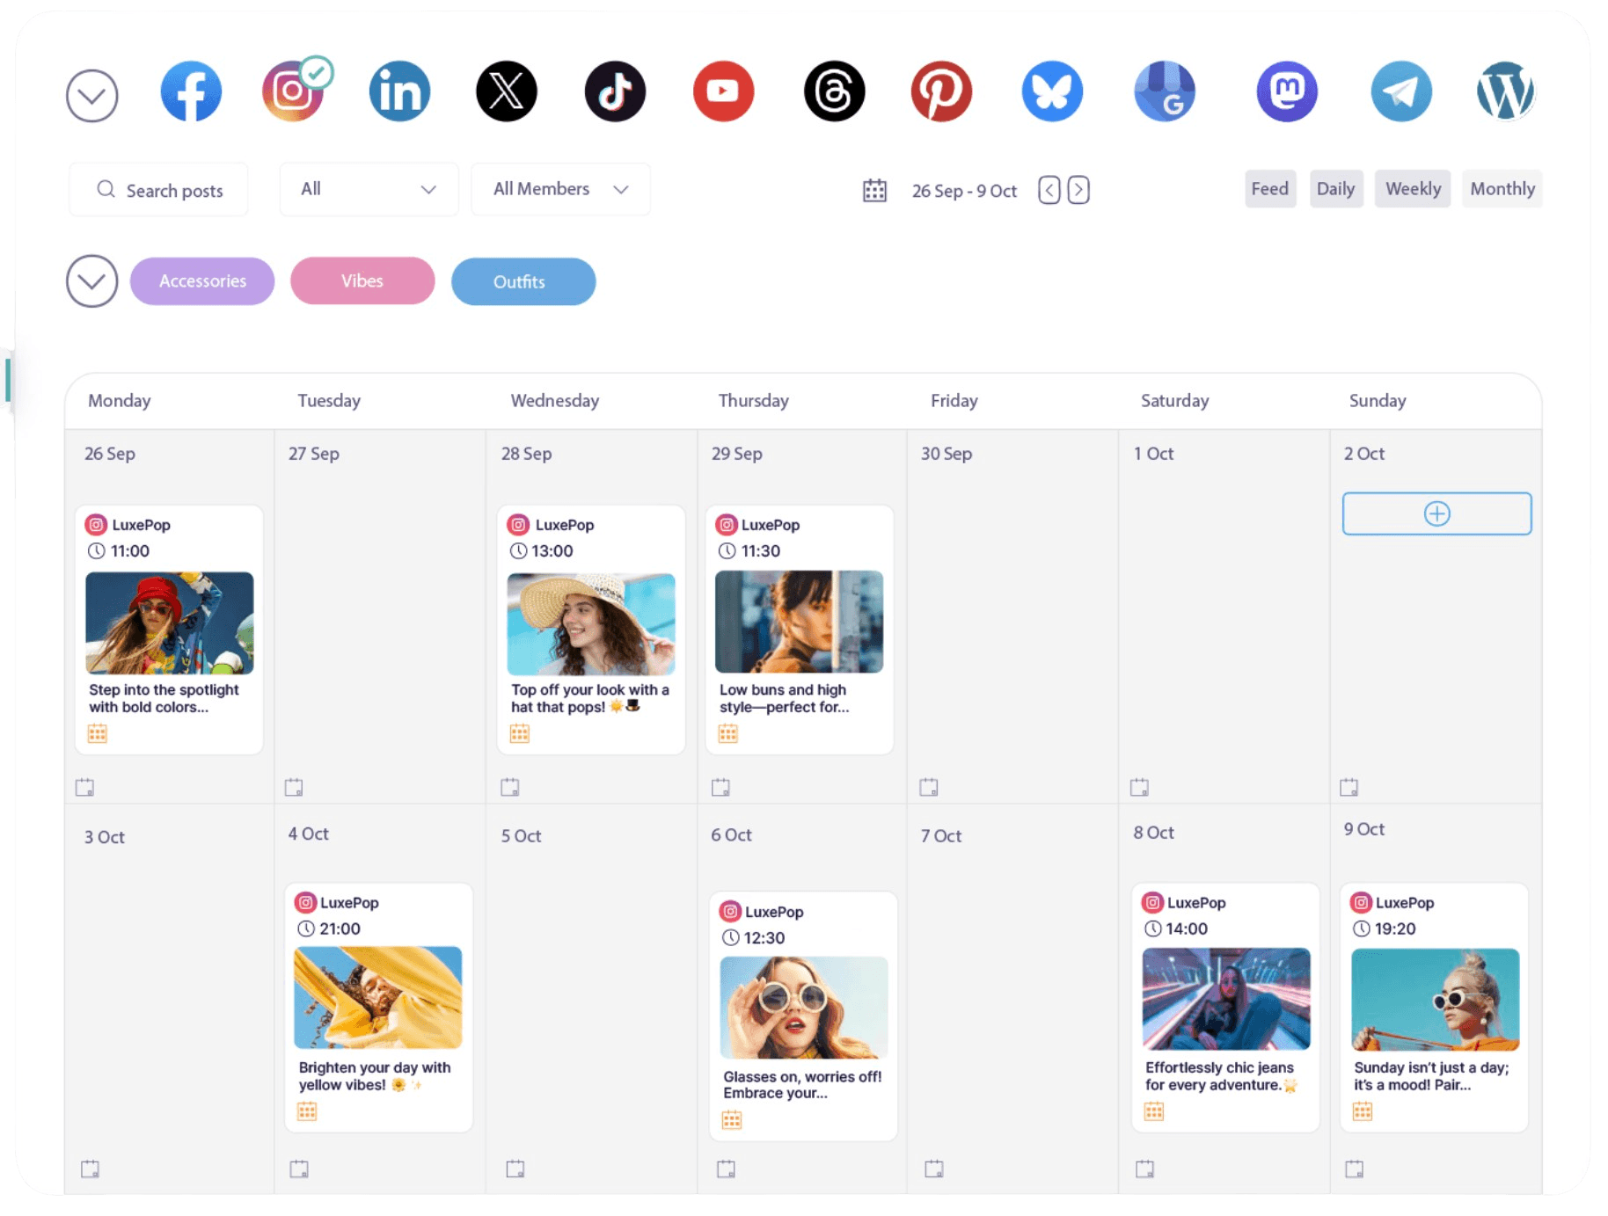Filter by the purple Accessories label
The width and height of the screenshot is (1608, 1216).
pyautogui.click(x=202, y=281)
